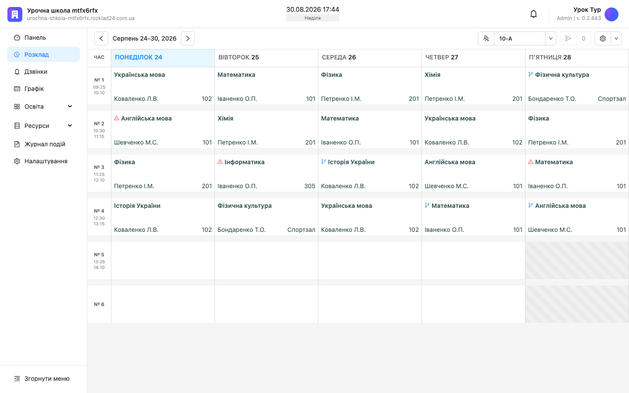Select the ВІВТОРОК 25 column header

click(x=266, y=57)
